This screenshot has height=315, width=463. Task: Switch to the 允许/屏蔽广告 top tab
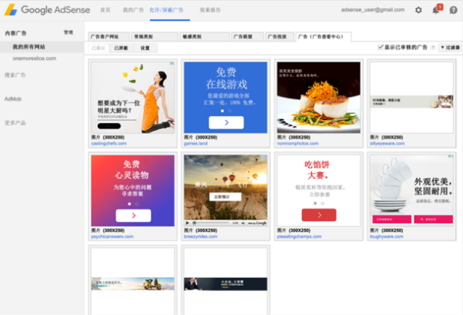166,10
